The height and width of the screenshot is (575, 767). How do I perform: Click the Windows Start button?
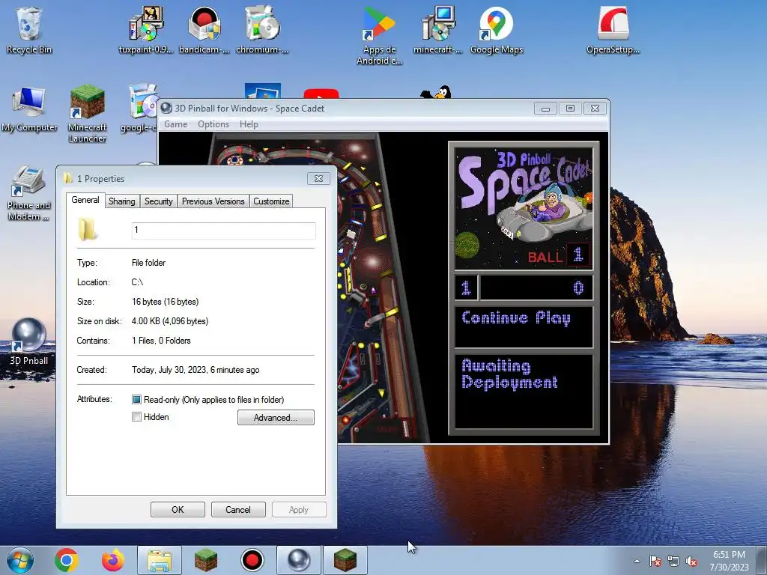coord(20,560)
